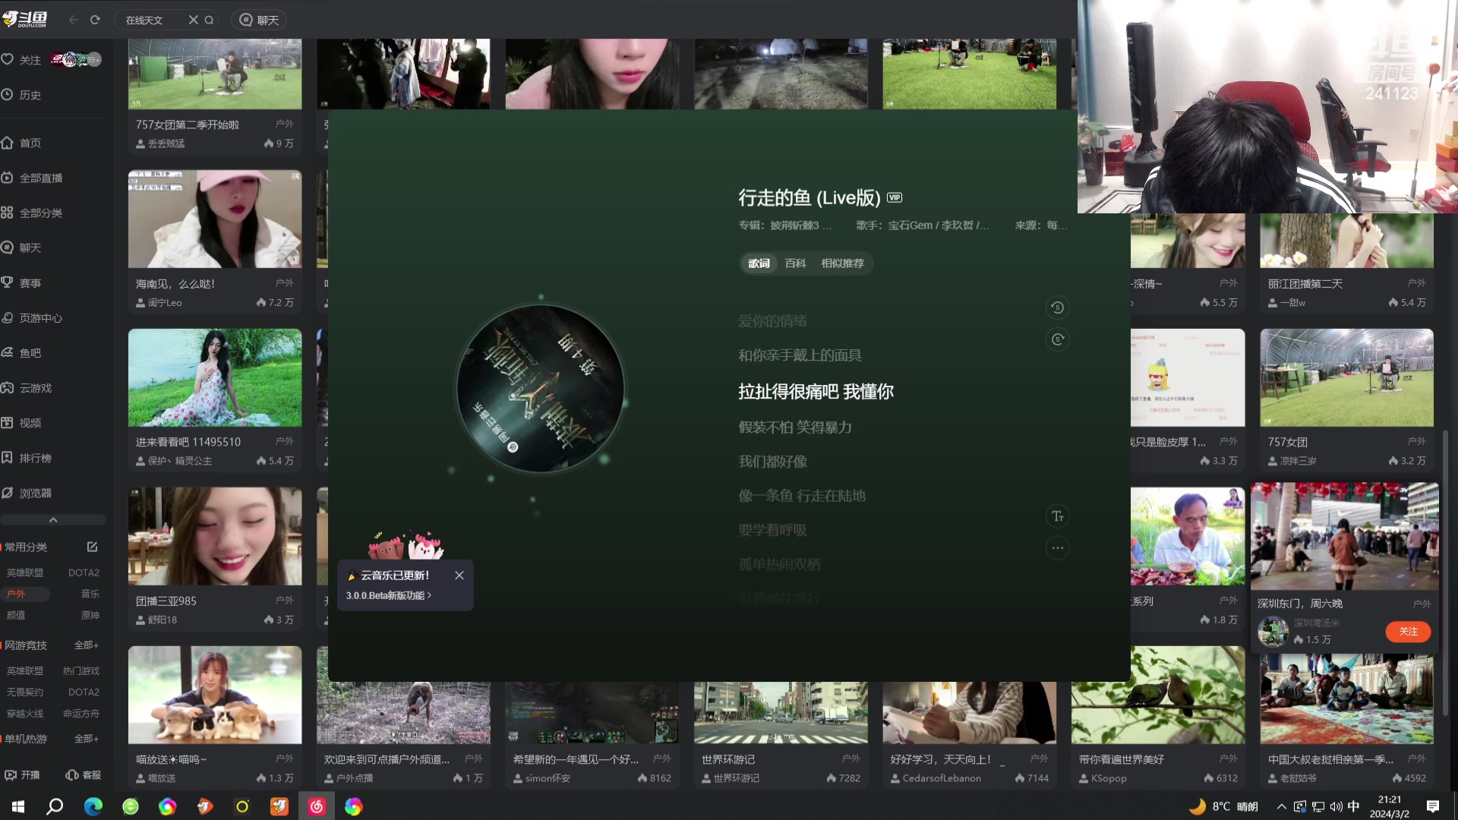1458x820 pixels.
Task: Collapse the sidebar category list
Action: pos(53,519)
